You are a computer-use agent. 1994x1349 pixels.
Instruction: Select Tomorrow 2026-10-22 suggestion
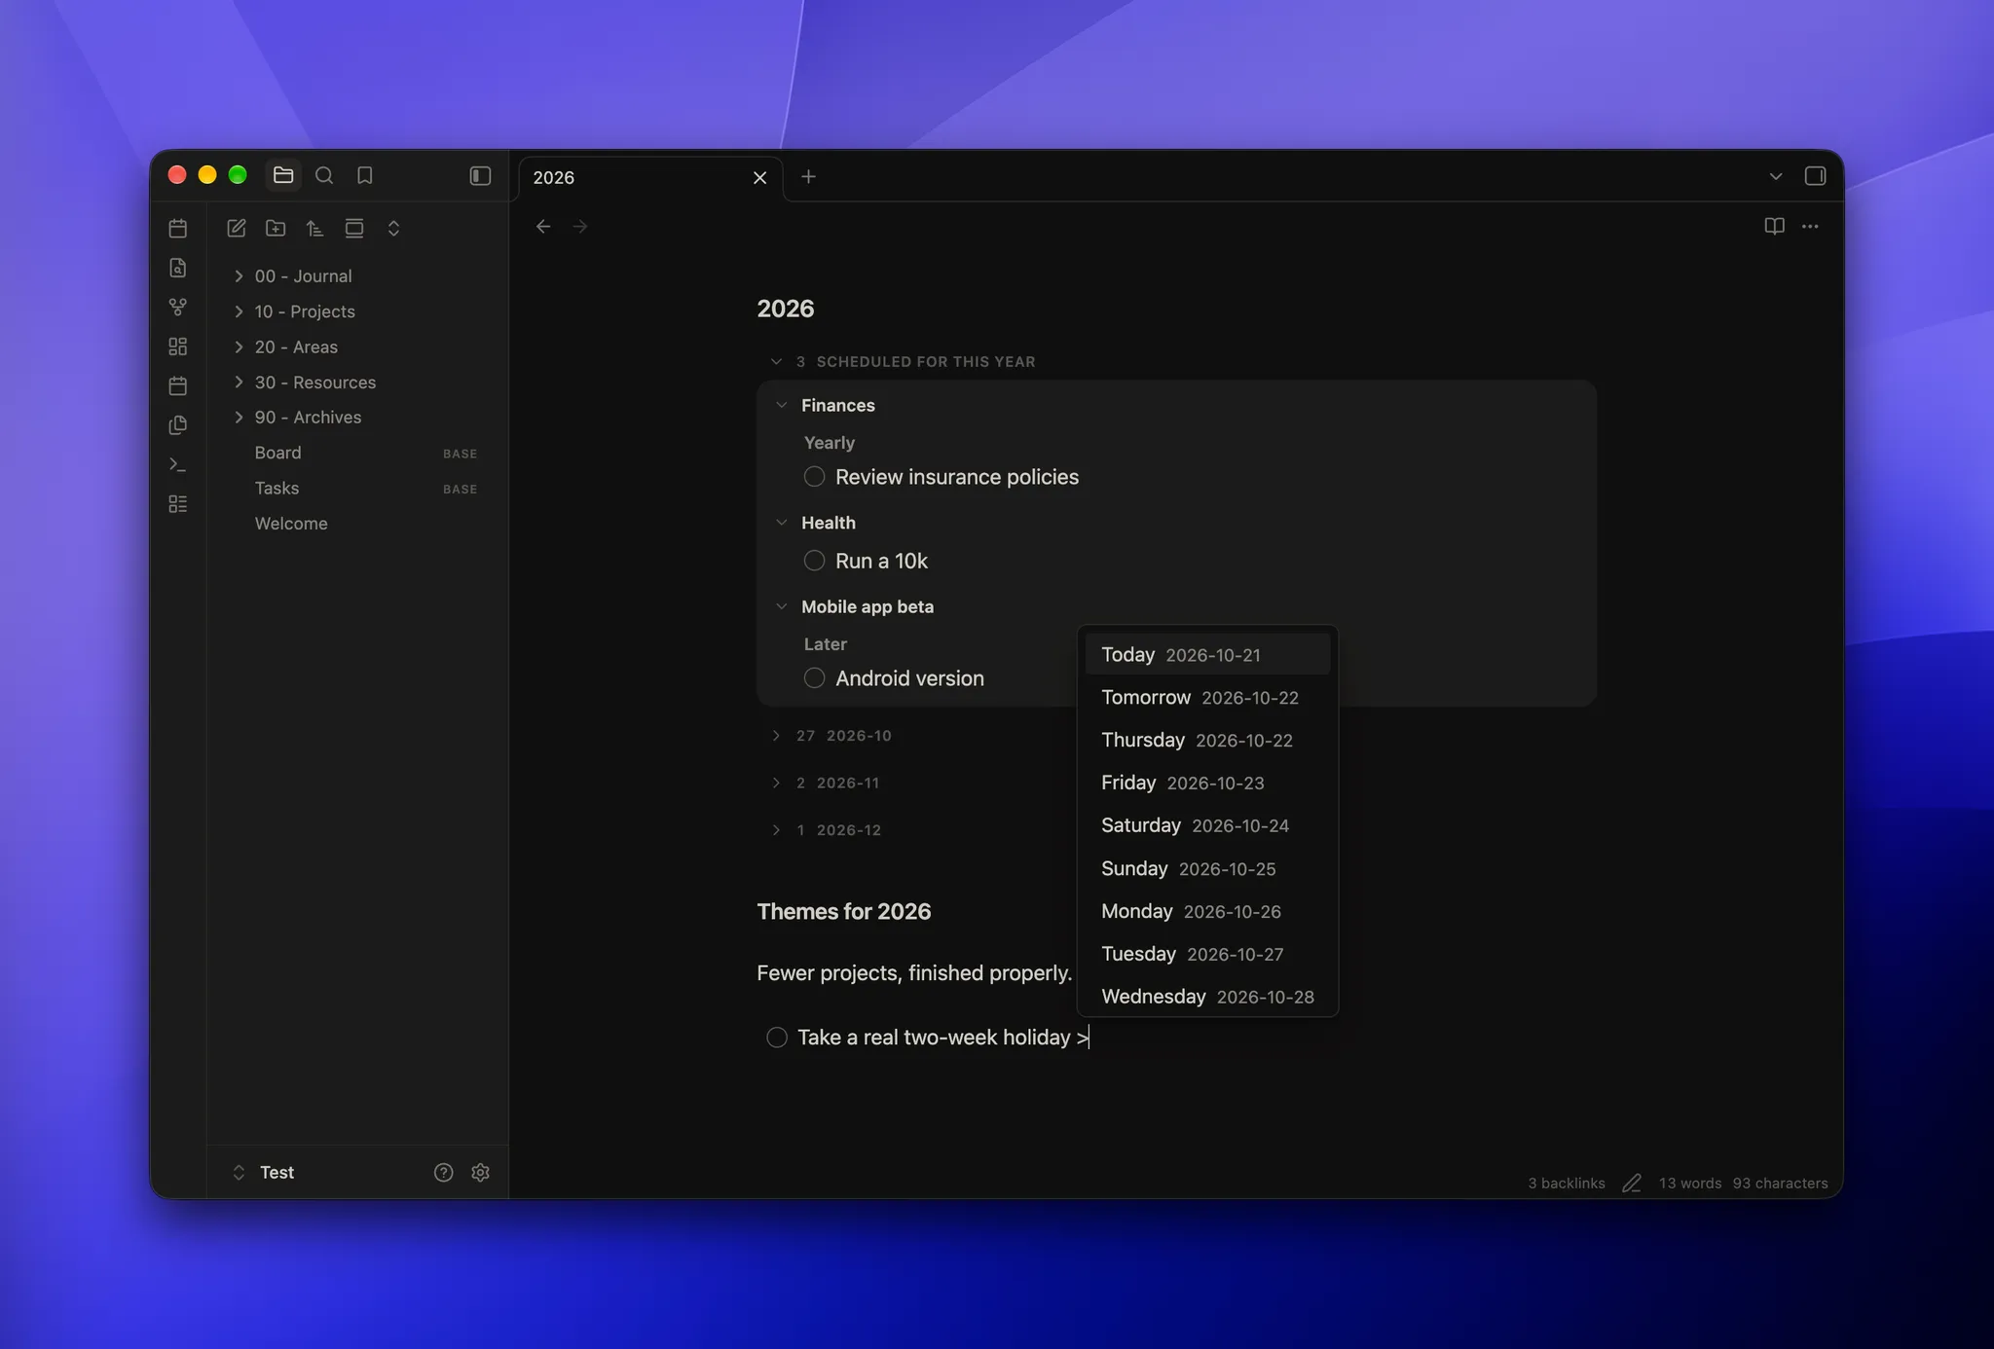click(1207, 698)
